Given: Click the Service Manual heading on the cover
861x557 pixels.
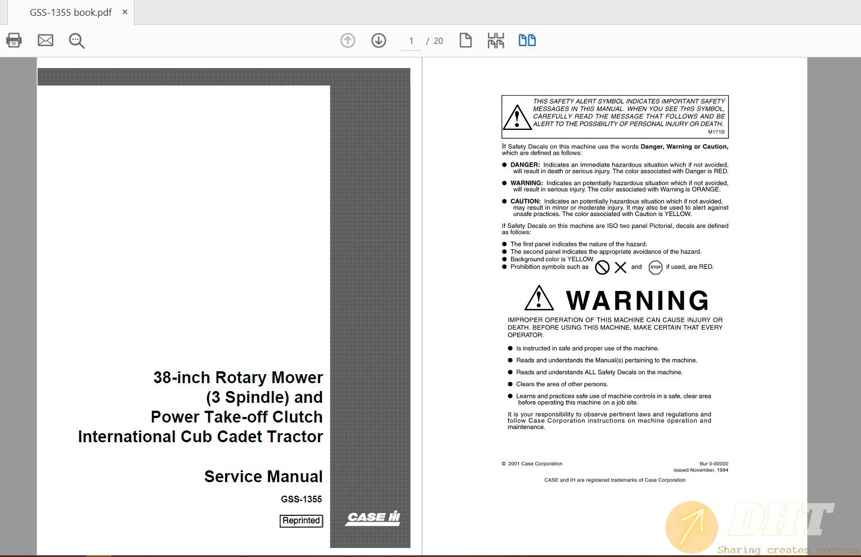Looking at the screenshot, I should 263,477.
